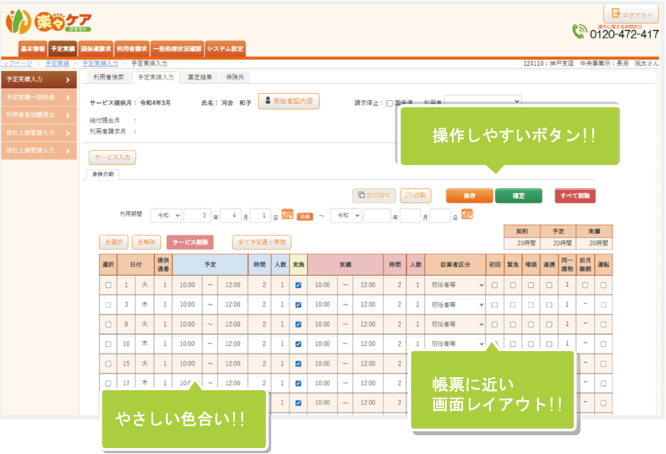Screen dimensions: 666x454
Task: Click the arrow beside 予定実績一括処理
Action: tap(67, 98)
